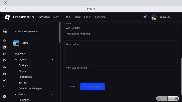Viewport: 182px width, 102px height.
Task: Open Settings under Configure
Action: pyautogui.click(x=23, y=65)
